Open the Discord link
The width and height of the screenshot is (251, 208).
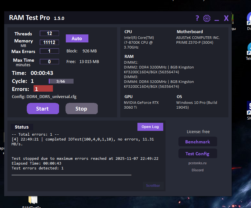[x=197, y=170]
